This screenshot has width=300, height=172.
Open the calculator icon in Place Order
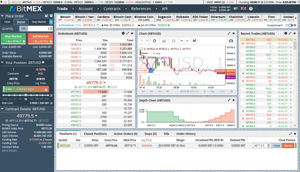pyautogui.click(x=46, y=16)
